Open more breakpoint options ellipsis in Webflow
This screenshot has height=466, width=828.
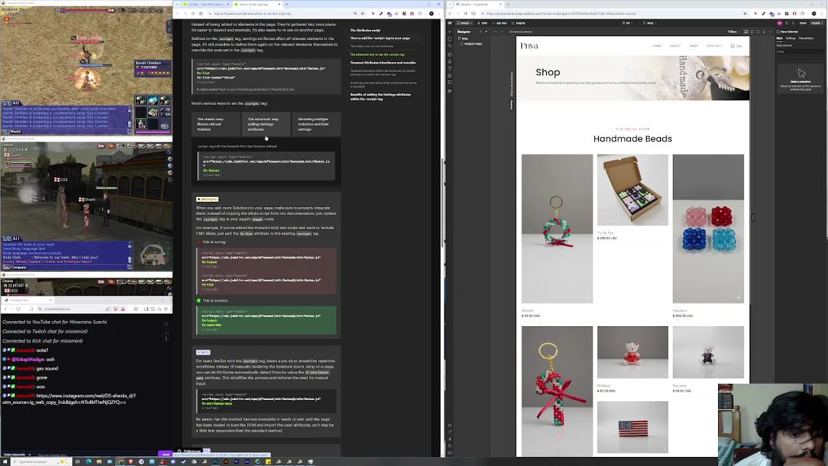pos(770,32)
